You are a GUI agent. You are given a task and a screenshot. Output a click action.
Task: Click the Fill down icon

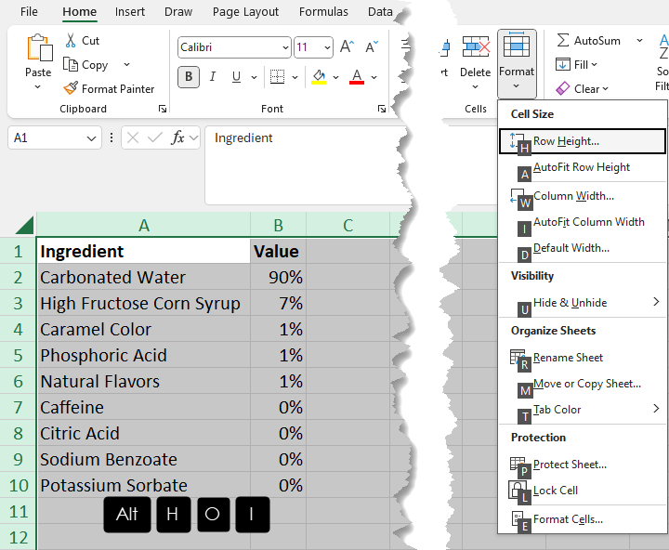[563, 64]
